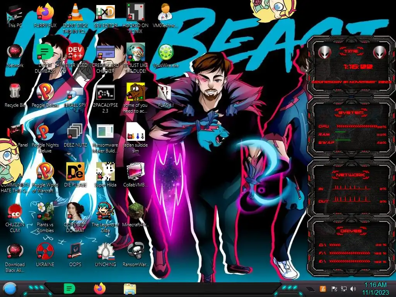Image resolution: width=396 pixels, height=297 pixels.
Task: Click the volume speaker tray icon
Action: 353,288
